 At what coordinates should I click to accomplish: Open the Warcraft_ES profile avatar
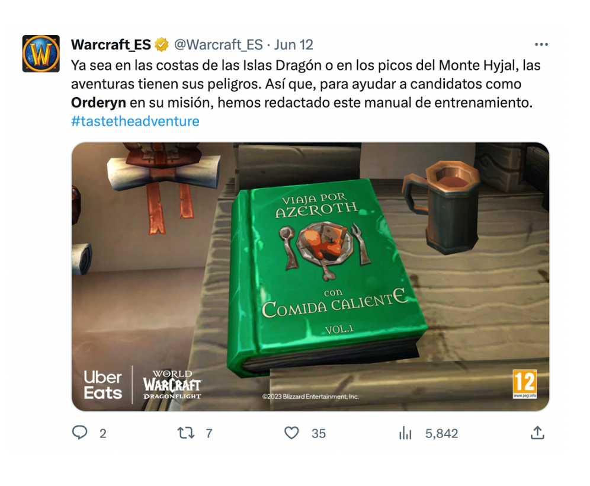[41, 53]
